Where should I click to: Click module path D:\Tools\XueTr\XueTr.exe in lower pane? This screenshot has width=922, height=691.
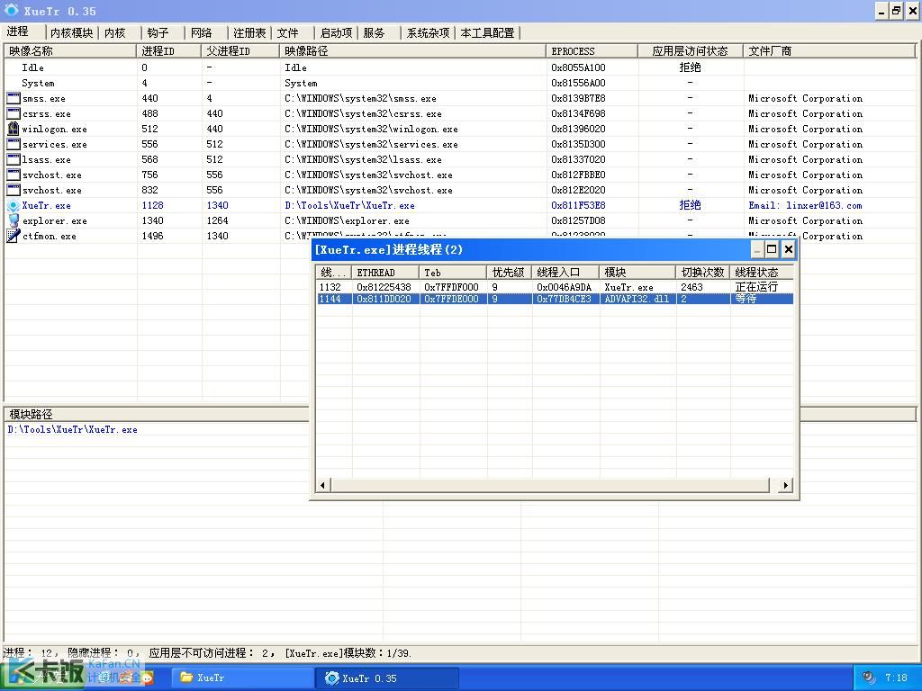tap(72, 429)
